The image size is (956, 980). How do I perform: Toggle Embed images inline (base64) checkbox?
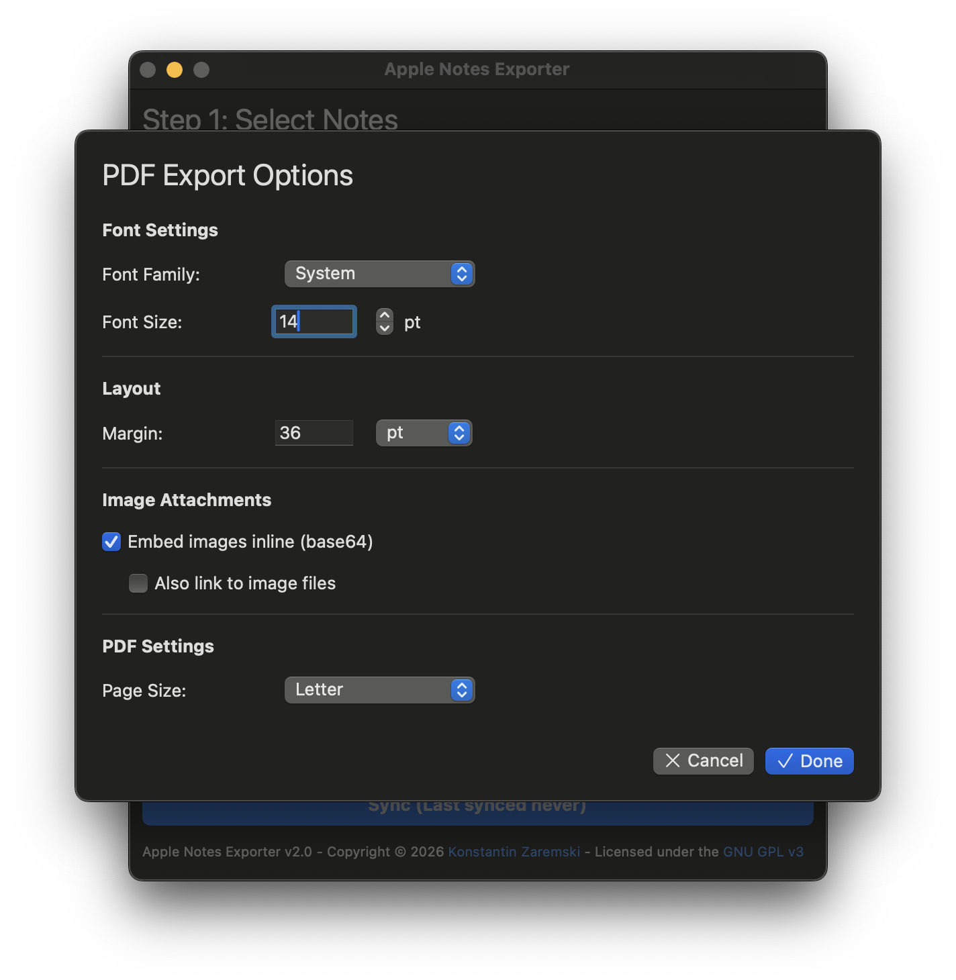point(111,542)
